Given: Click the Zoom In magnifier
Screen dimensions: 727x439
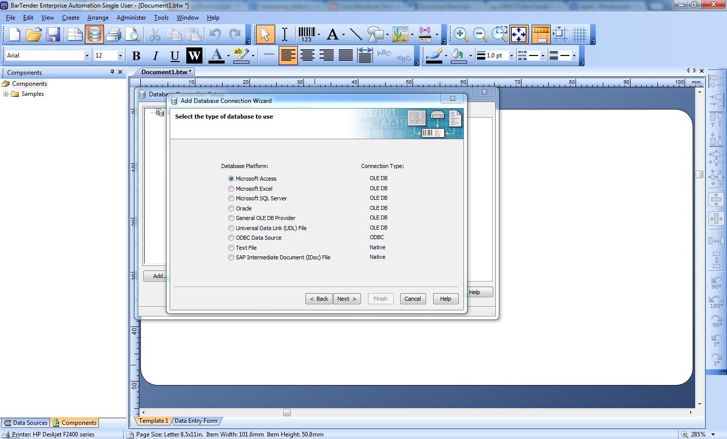Looking at the screenshot, I should coord(460,35).
